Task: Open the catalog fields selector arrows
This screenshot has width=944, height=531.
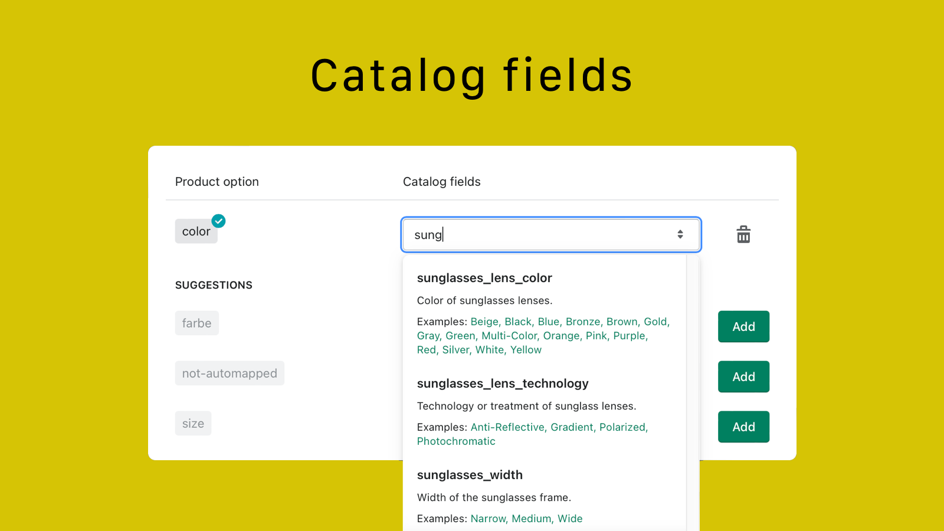Action: 681,234
